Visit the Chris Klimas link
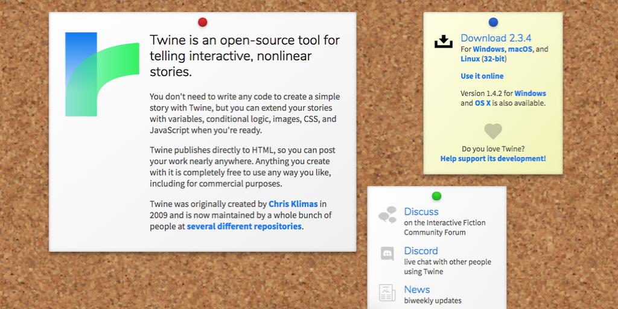The height and width of the screenshot is (309, 618). coord(293,204)
